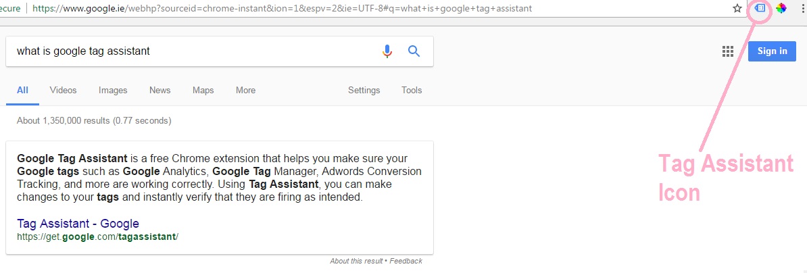
Task: Click the Tag Assistant extension icon
Action: 760,8
